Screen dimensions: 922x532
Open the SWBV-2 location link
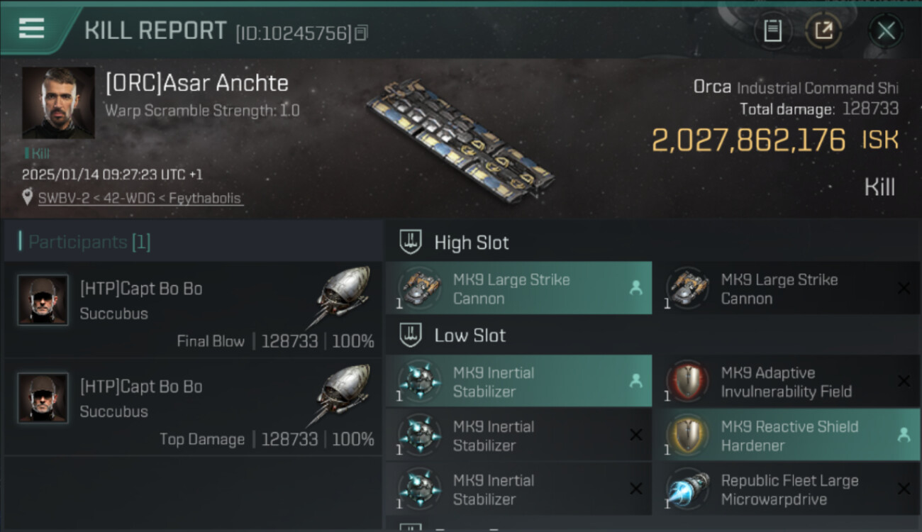[140, 199]
